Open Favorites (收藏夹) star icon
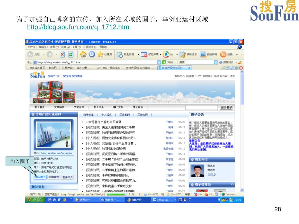This screenshot has width=299, height=224. [100, 54]
